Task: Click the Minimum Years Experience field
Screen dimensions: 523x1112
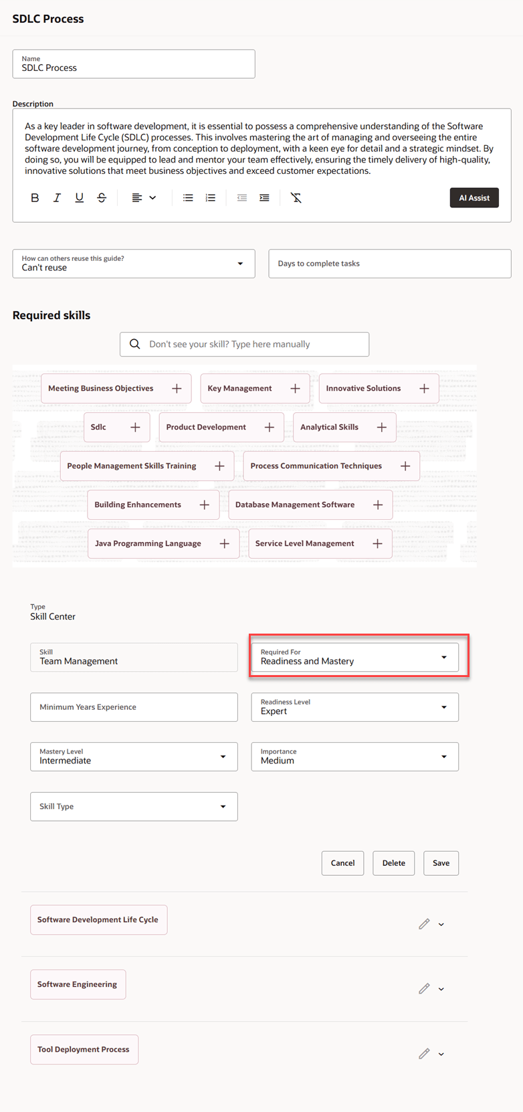Action: click(134, 707)
